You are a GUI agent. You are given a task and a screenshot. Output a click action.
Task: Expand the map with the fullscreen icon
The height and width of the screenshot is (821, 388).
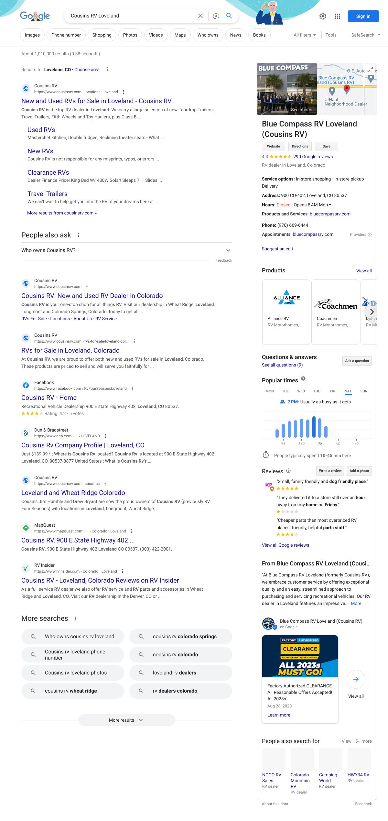pos(370,69)
